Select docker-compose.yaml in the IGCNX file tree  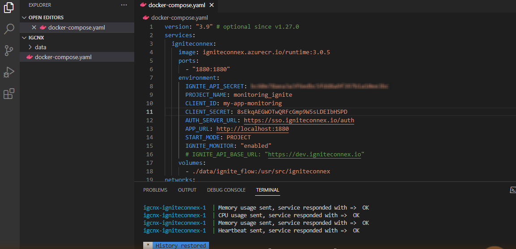tap(63, 57)
